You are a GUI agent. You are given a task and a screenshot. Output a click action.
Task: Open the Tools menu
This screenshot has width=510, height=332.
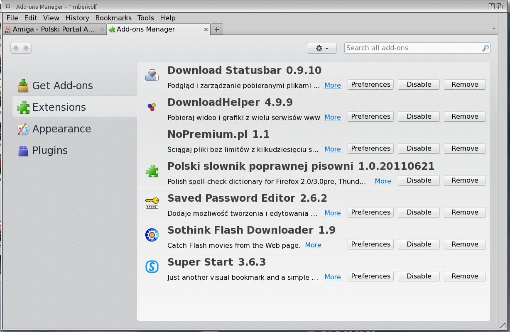[x=146, y=18]
